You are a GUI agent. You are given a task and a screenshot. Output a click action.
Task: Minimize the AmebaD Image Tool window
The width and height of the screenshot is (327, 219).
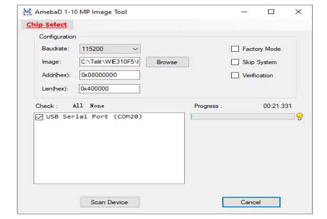[x=244, y=12]
